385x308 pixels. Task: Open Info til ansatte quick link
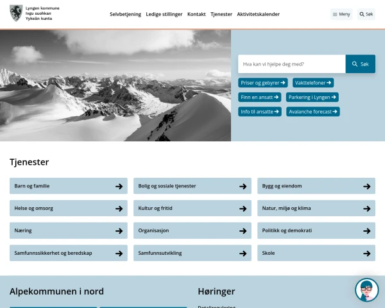click(x=260, y=112)
